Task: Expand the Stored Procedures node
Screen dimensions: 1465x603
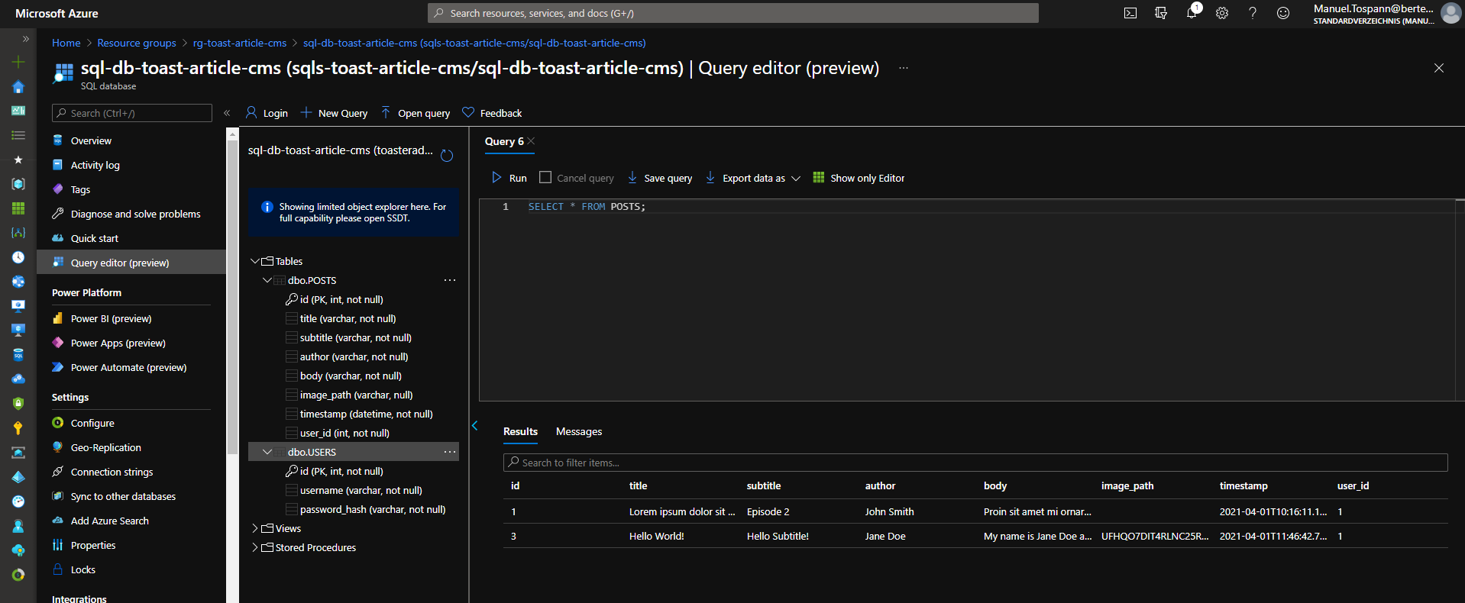Action: [x=255, y=547]
